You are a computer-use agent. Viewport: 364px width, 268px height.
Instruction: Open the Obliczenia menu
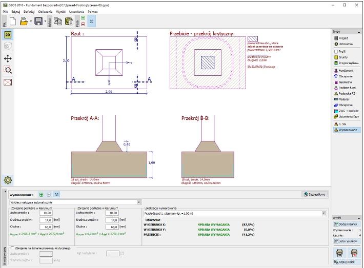(45, 12)
